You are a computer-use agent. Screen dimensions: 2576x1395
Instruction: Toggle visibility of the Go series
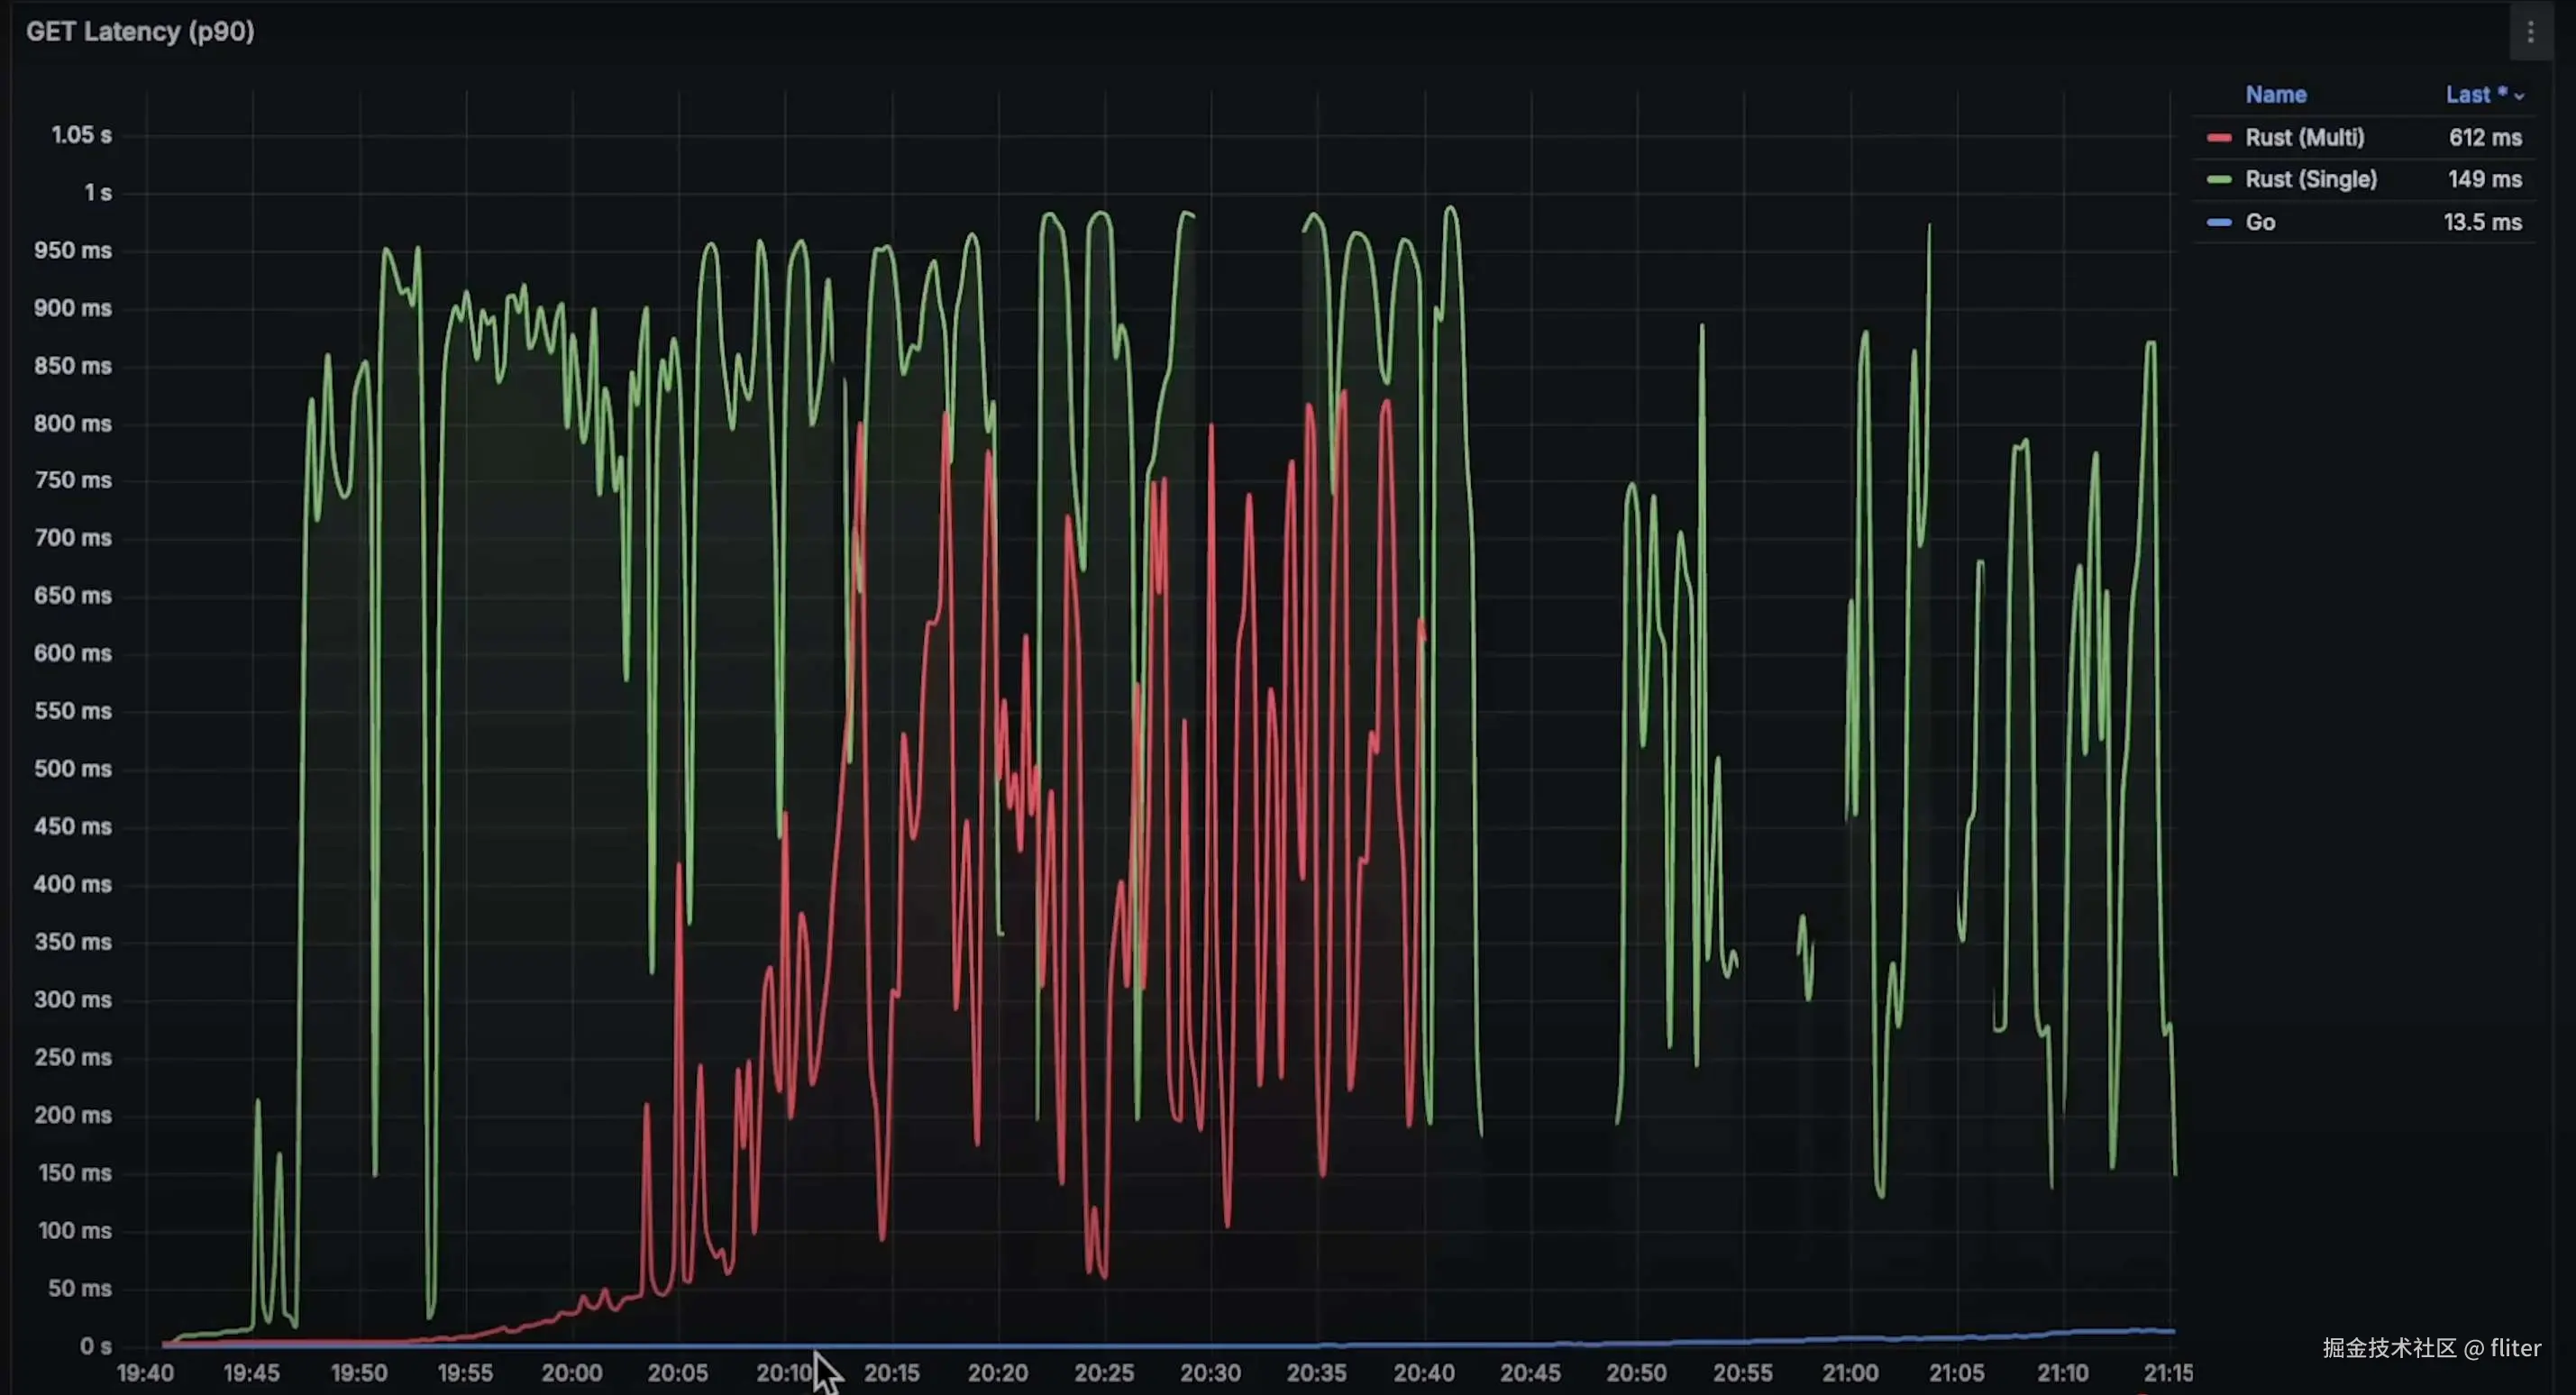point(2260,222)
